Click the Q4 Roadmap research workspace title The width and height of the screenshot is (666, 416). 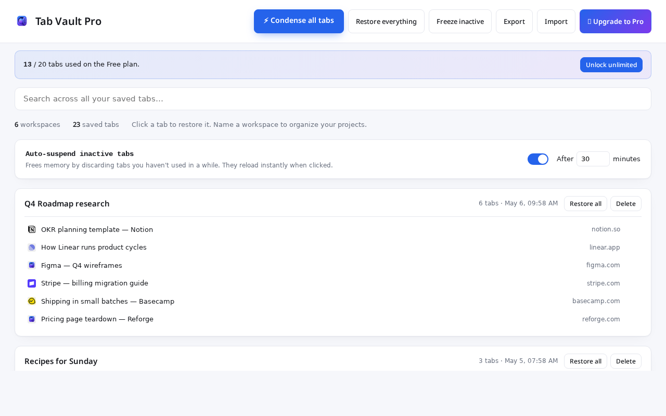click(x=67, y=204)
